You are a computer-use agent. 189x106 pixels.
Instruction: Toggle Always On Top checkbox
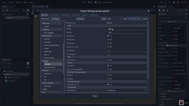point(108,47)
